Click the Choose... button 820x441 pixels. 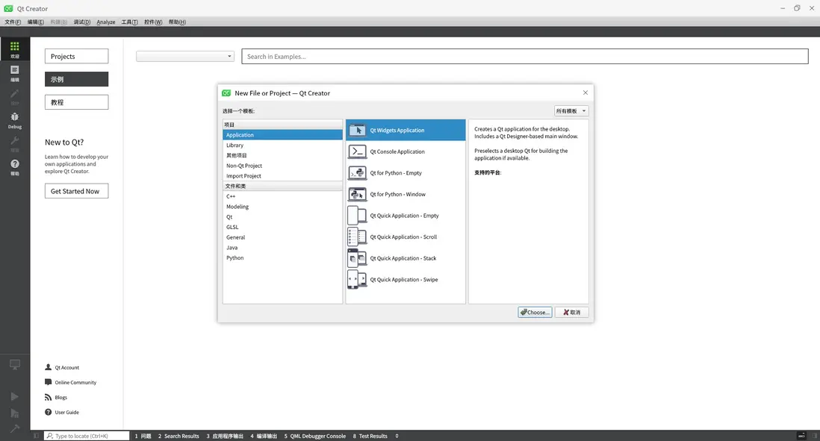click(535, 312)
